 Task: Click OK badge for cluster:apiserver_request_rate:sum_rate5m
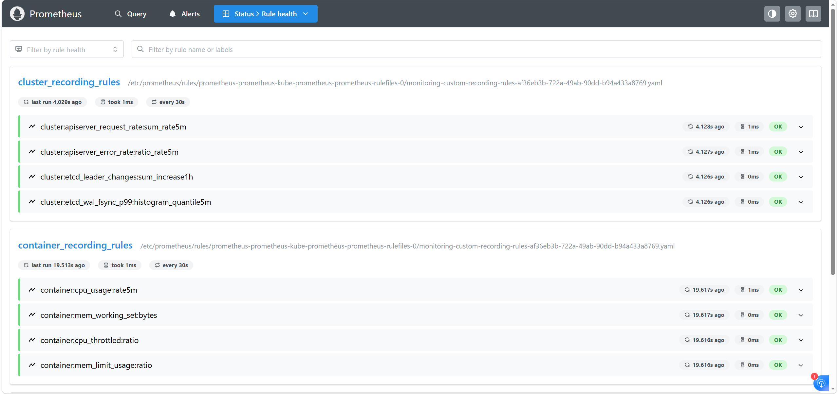click(778, 127)
